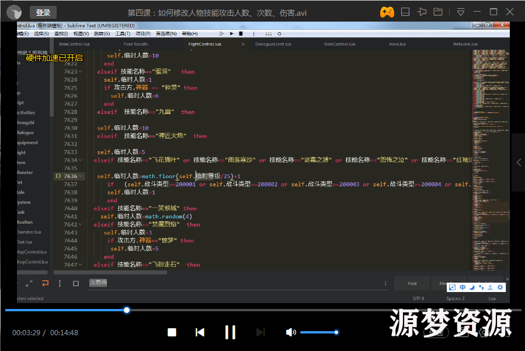Fold code at line 7642

pos(81,224)
